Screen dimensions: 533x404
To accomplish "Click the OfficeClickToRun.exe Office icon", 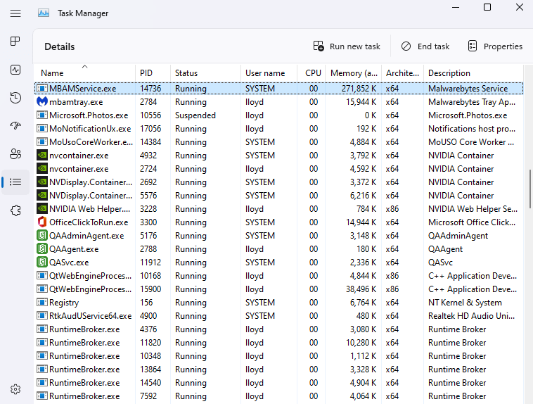I will click(x=42, y=222).
